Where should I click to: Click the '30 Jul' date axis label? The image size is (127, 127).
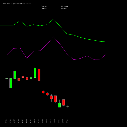[67, 121]
